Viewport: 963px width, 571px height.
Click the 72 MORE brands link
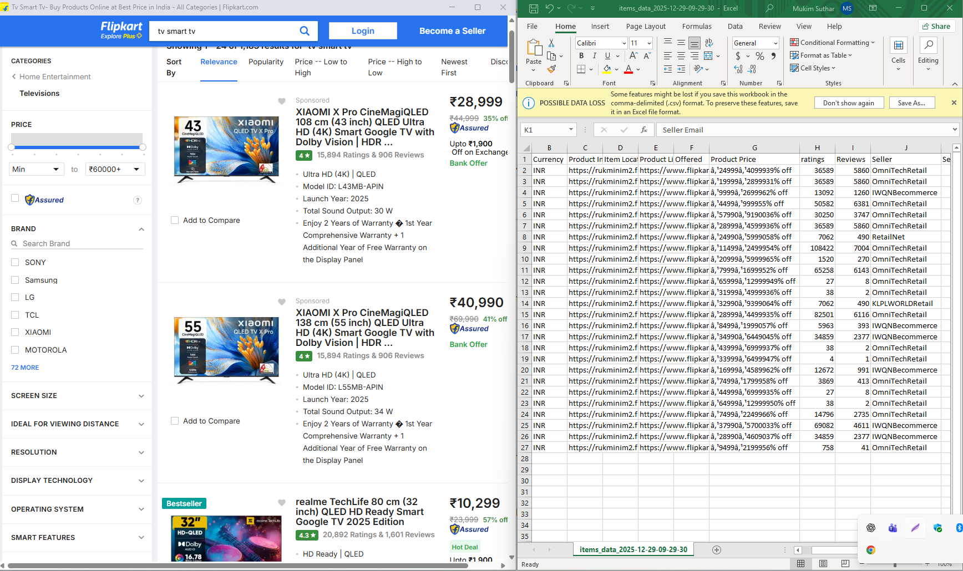pyautogui.click(x=25, y=368)
